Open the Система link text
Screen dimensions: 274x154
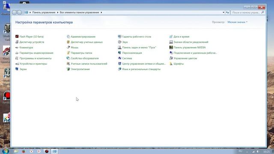127,58
